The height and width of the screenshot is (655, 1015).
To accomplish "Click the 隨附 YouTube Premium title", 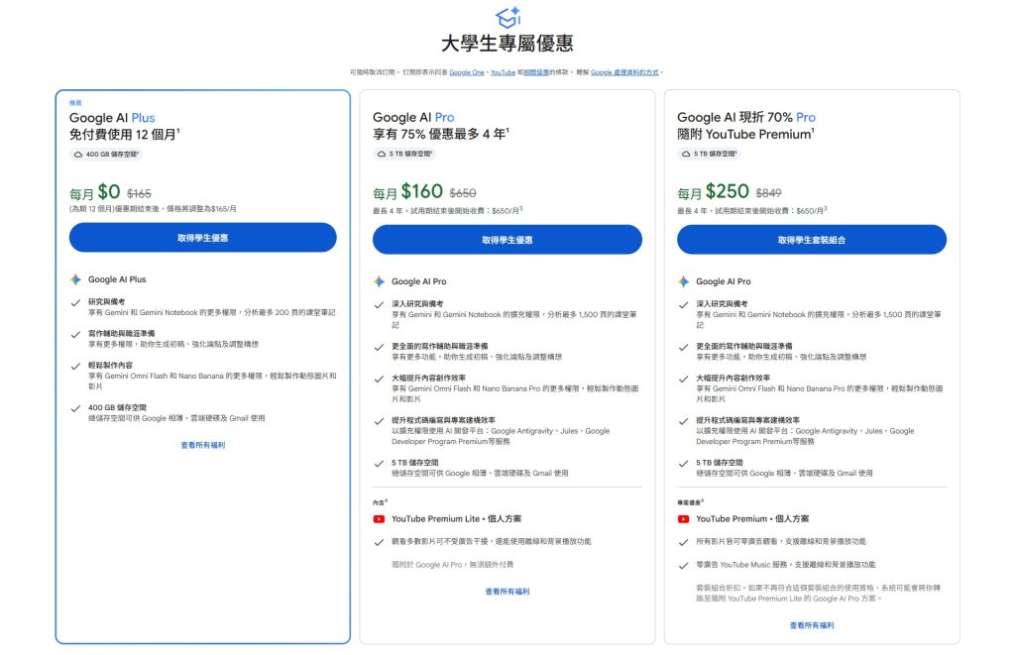I will point(745,134).
